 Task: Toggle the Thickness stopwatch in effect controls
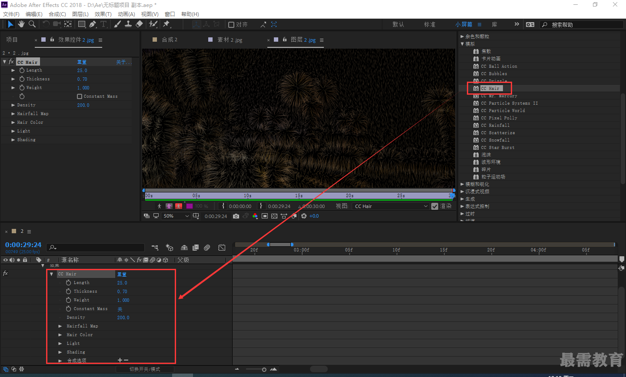pos(22,79)
